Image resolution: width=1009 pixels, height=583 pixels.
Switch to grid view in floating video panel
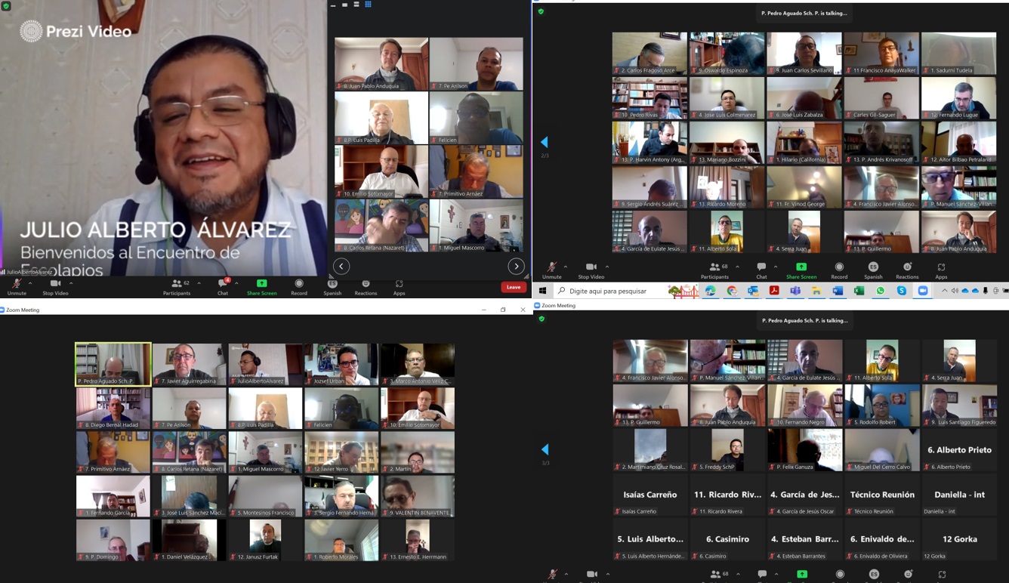368,5
